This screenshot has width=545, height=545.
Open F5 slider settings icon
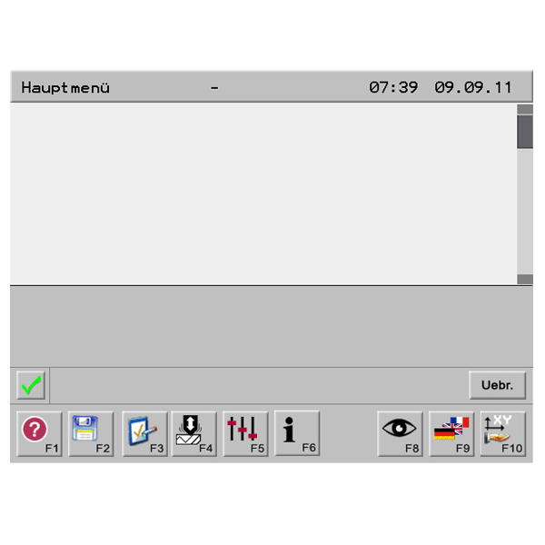245,434
